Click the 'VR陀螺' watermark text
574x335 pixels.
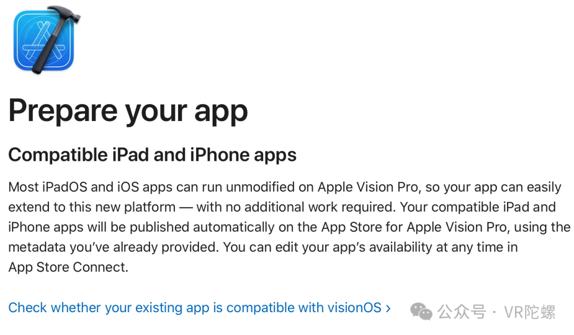coord(530,312)
